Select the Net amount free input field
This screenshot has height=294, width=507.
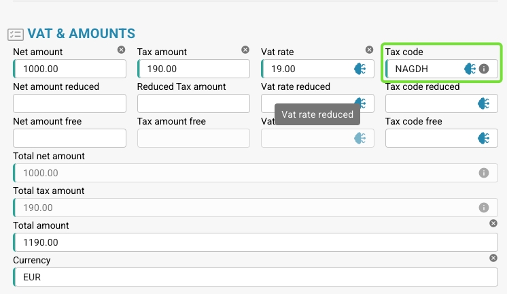(x=69, y=138)
